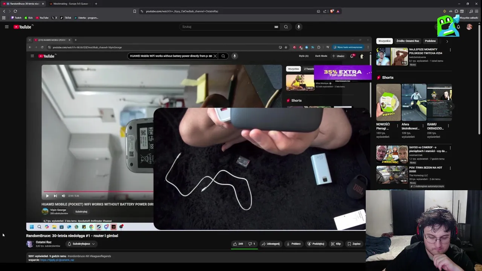Click the Brave Shields lion icon
Screen dimensions: 482x271
[x=332, y=11]
